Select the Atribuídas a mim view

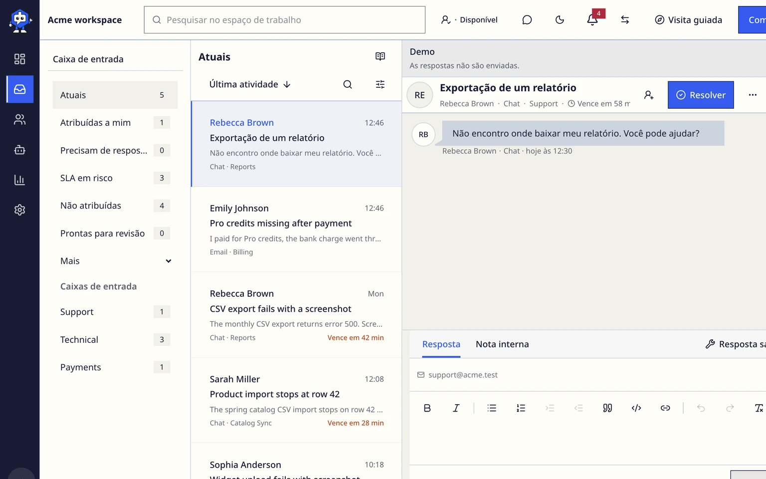pyautogui.click(x=115, y=123)
